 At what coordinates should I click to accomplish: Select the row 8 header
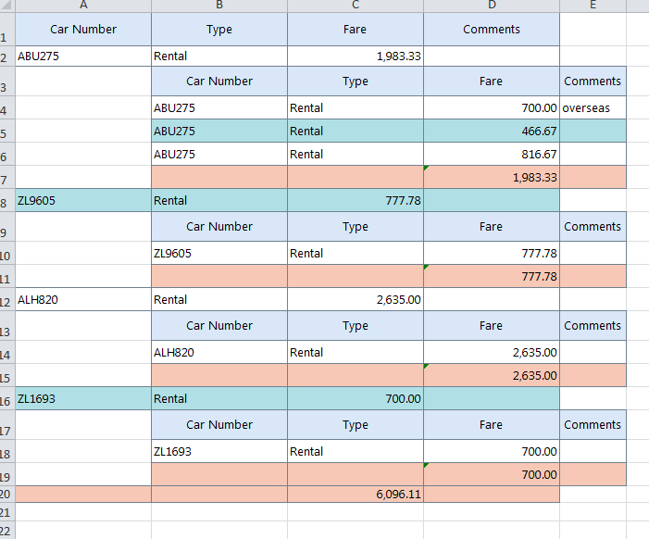[5, 201]
